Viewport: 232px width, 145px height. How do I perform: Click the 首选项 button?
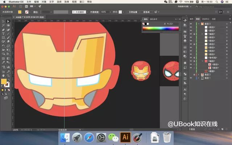tap(146, 12)
